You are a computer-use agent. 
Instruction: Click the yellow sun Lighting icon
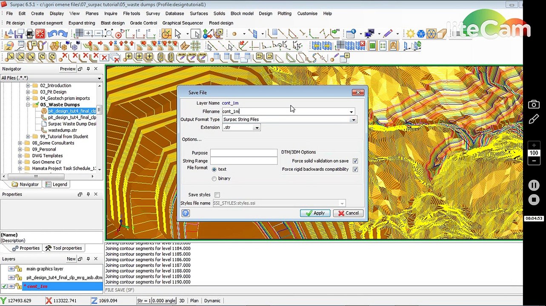click(x=410, y=34)
